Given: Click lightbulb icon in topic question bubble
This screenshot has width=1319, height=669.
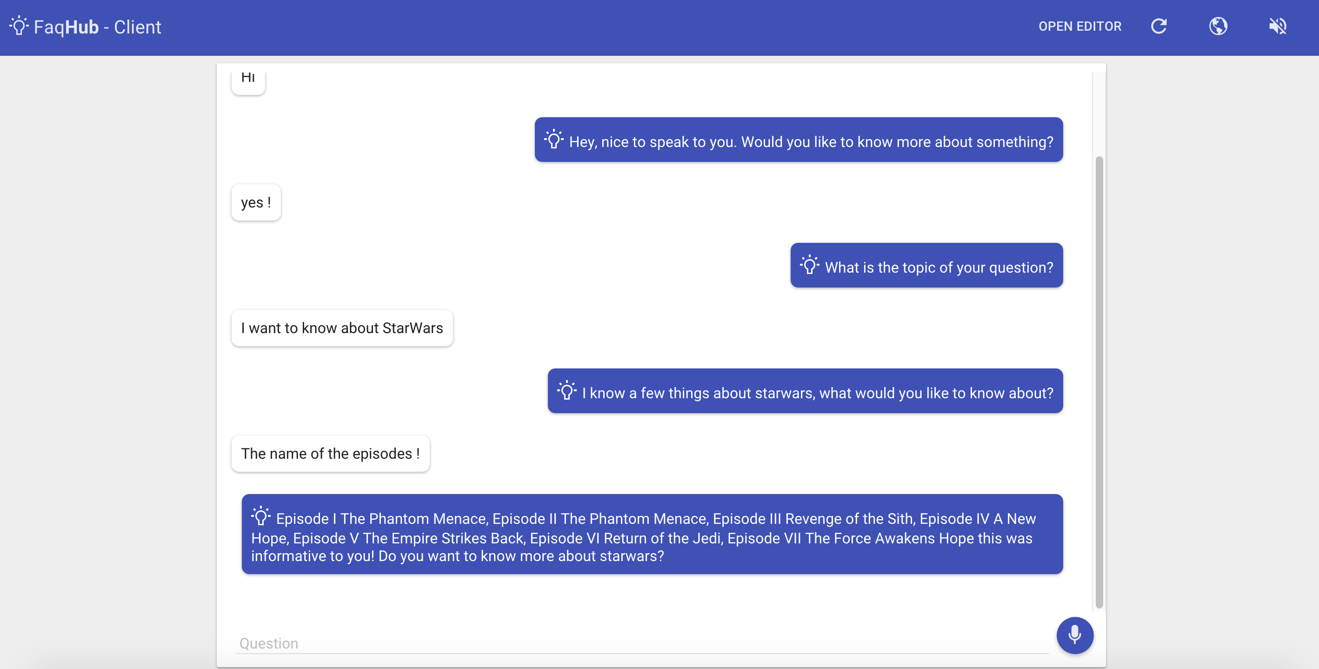Looking at the screenshot, I should 809,265.
